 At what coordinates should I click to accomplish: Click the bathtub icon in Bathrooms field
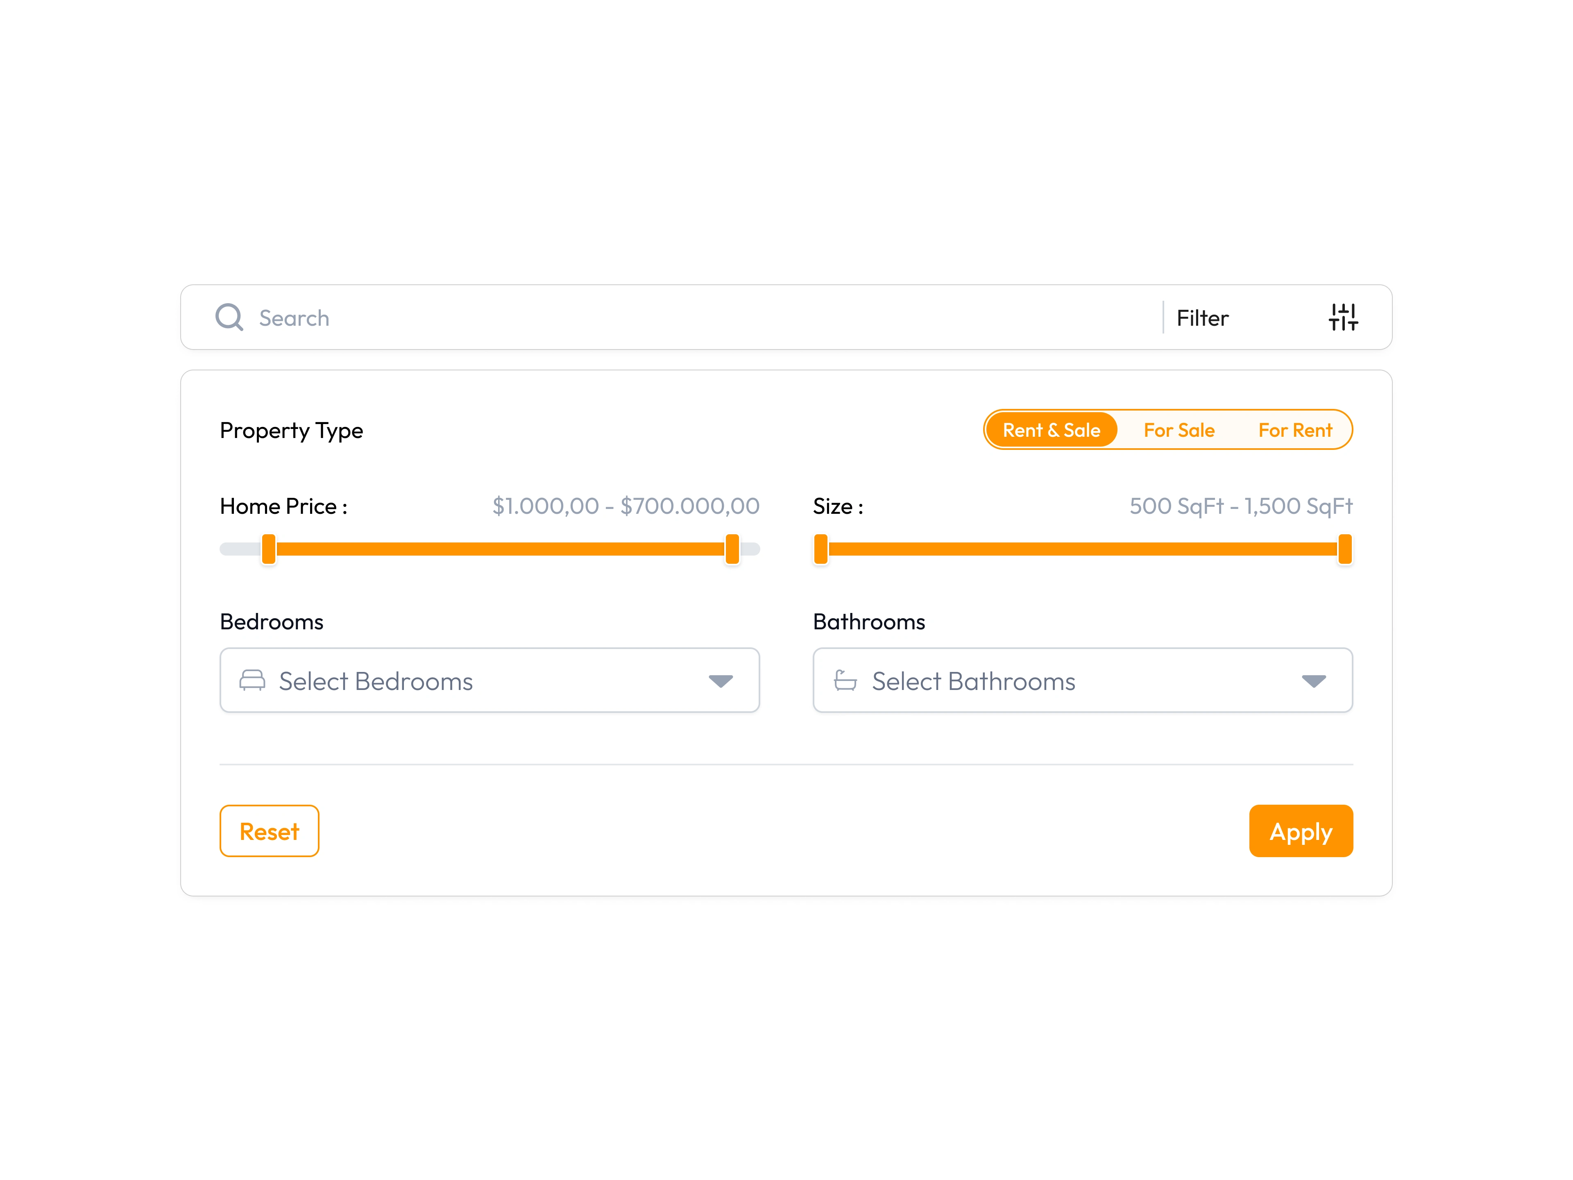point(845,681)
